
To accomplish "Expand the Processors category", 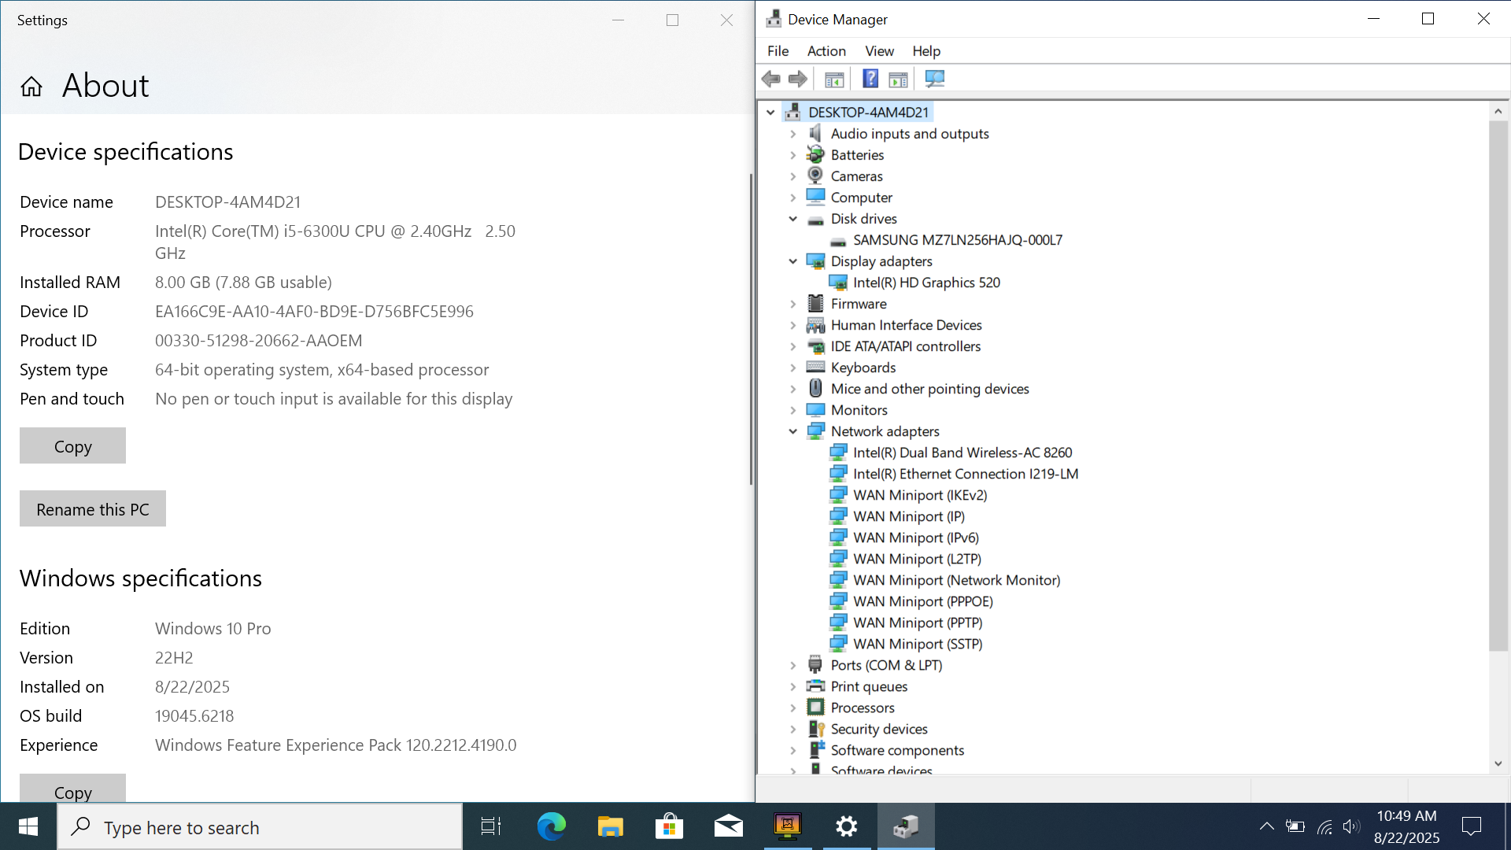I will [x=793, y=708].
